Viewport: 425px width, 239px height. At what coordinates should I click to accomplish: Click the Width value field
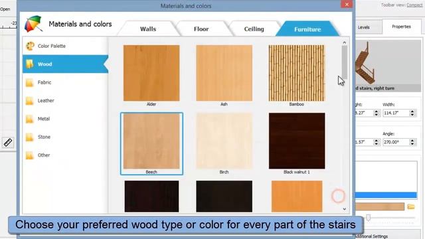click(x=396, y=113)
